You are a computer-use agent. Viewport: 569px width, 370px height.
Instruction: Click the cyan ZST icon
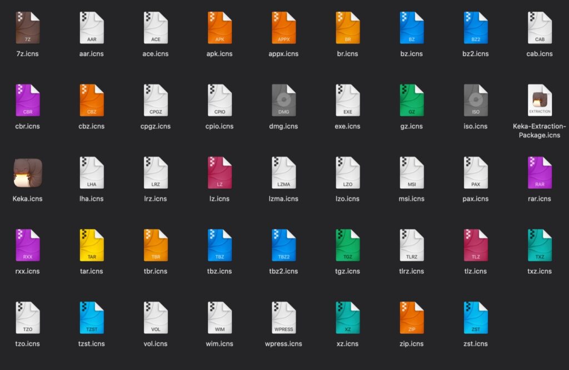click(x=476, y=318)
